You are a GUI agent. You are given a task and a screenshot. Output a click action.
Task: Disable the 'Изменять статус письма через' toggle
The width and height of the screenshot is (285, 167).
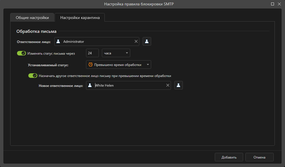tap(22, 53)
